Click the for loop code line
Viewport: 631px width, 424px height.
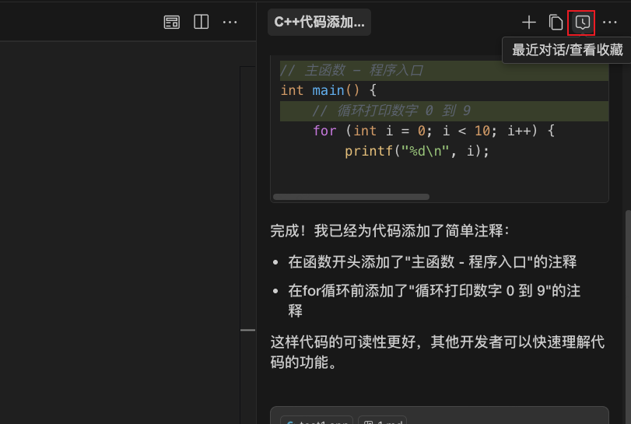pyautogui.click(x=433, y=131)
